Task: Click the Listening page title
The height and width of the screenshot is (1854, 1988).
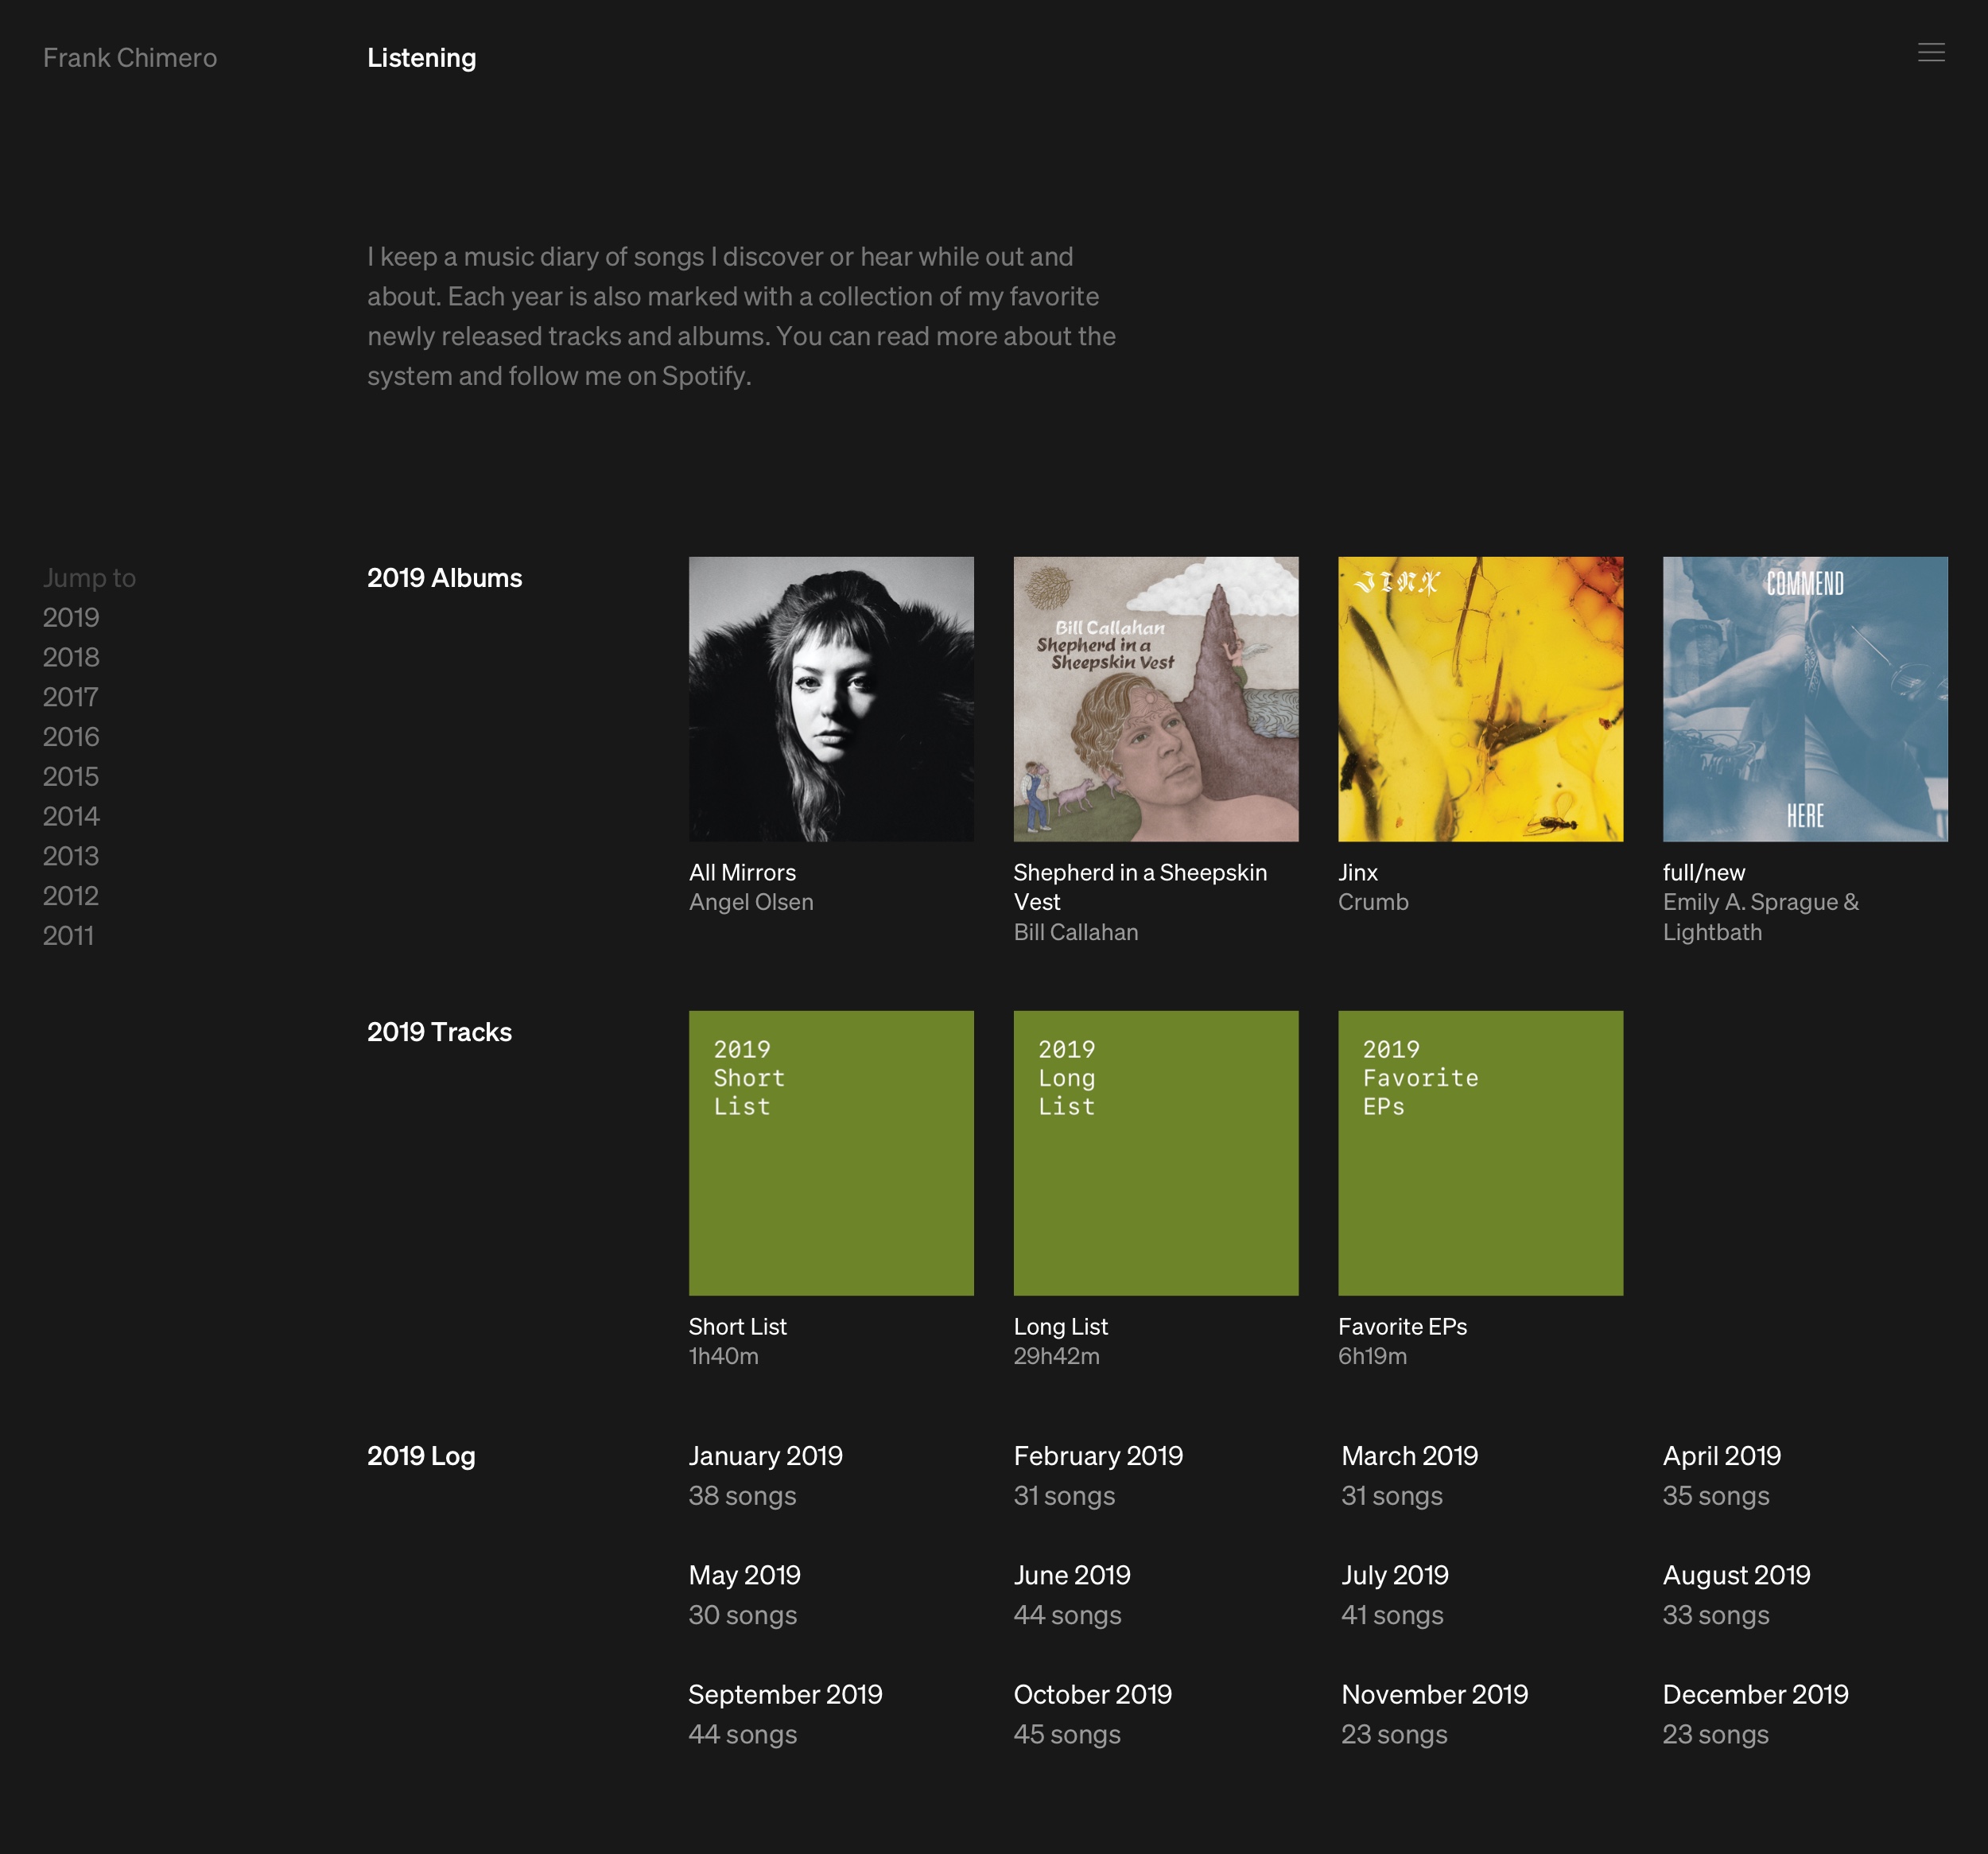Action: click(x=421, y=58)
